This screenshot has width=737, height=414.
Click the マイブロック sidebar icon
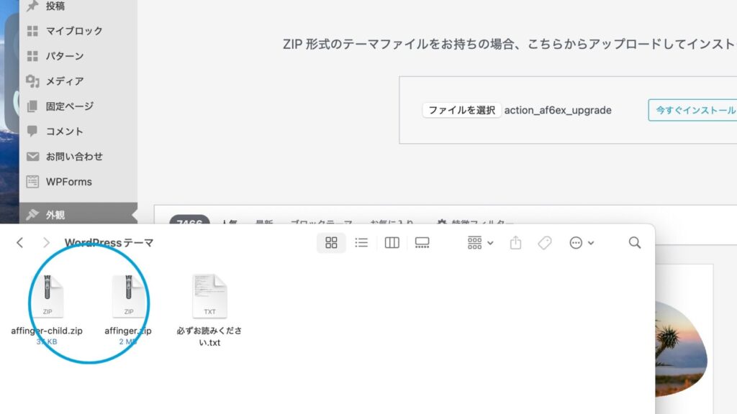click(x=32, y=31)
